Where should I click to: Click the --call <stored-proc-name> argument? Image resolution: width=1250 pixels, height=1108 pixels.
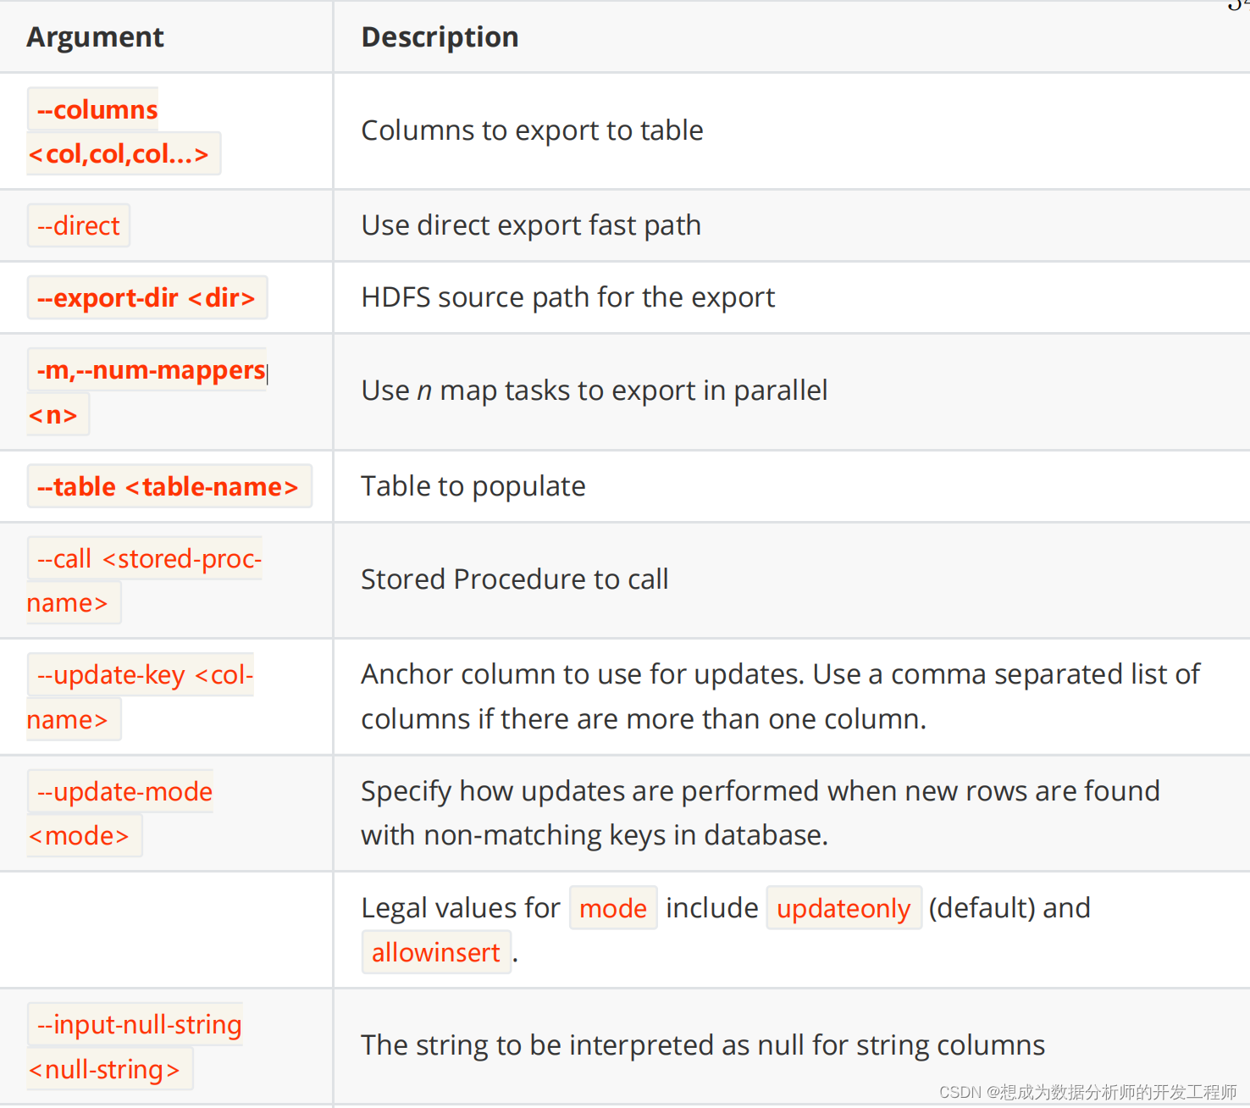[145, 580]
